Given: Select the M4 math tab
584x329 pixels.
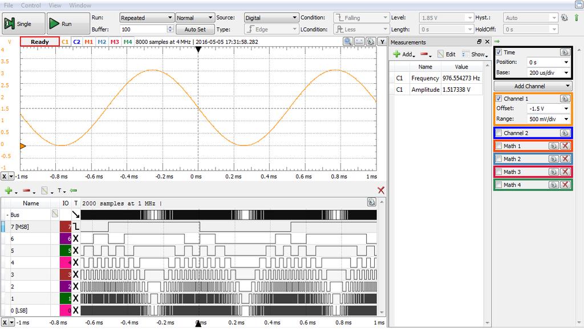Looking at the screenshot, I should click(x=128, y=42).
